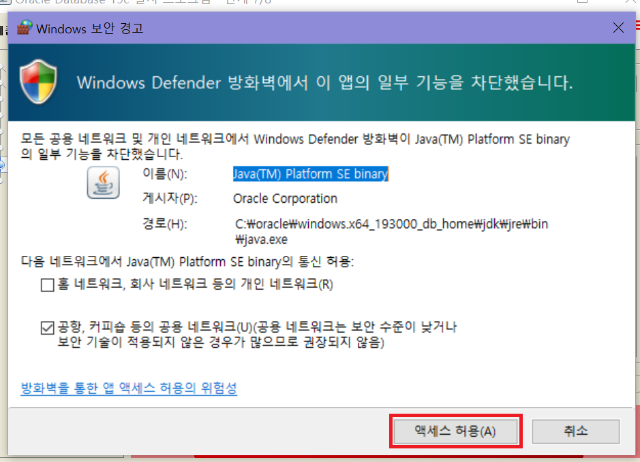Click the 이름(N): label
Image resolution: width=640 pixels, height=462 pixels.
(165, 174)
